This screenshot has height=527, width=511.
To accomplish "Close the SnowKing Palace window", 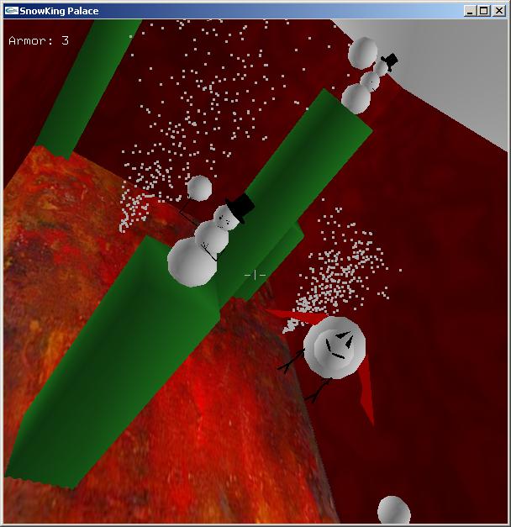I will (x=499, y=11).
